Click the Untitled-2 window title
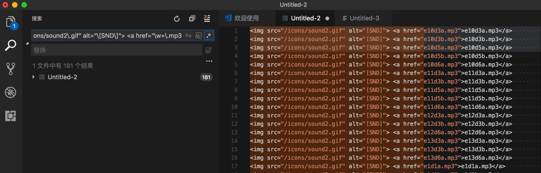The image size is (541, 173). [293, 5]
